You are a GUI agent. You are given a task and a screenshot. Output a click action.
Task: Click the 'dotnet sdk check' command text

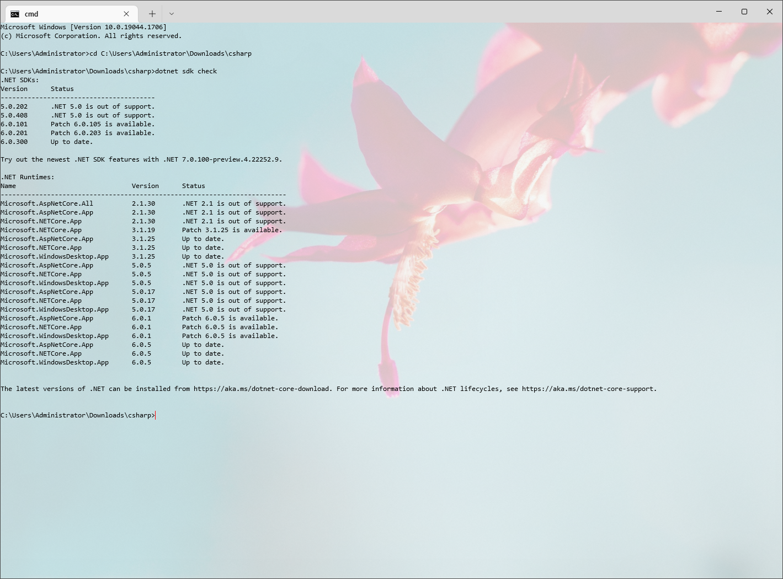pyautogui.click(x=186, y=71)
